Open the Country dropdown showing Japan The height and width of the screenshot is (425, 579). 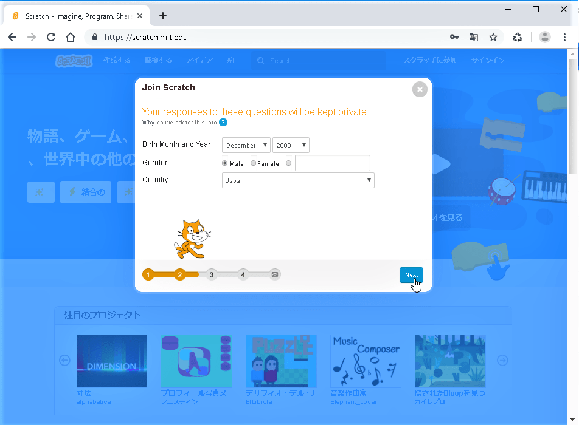click(x=298, y=180)
